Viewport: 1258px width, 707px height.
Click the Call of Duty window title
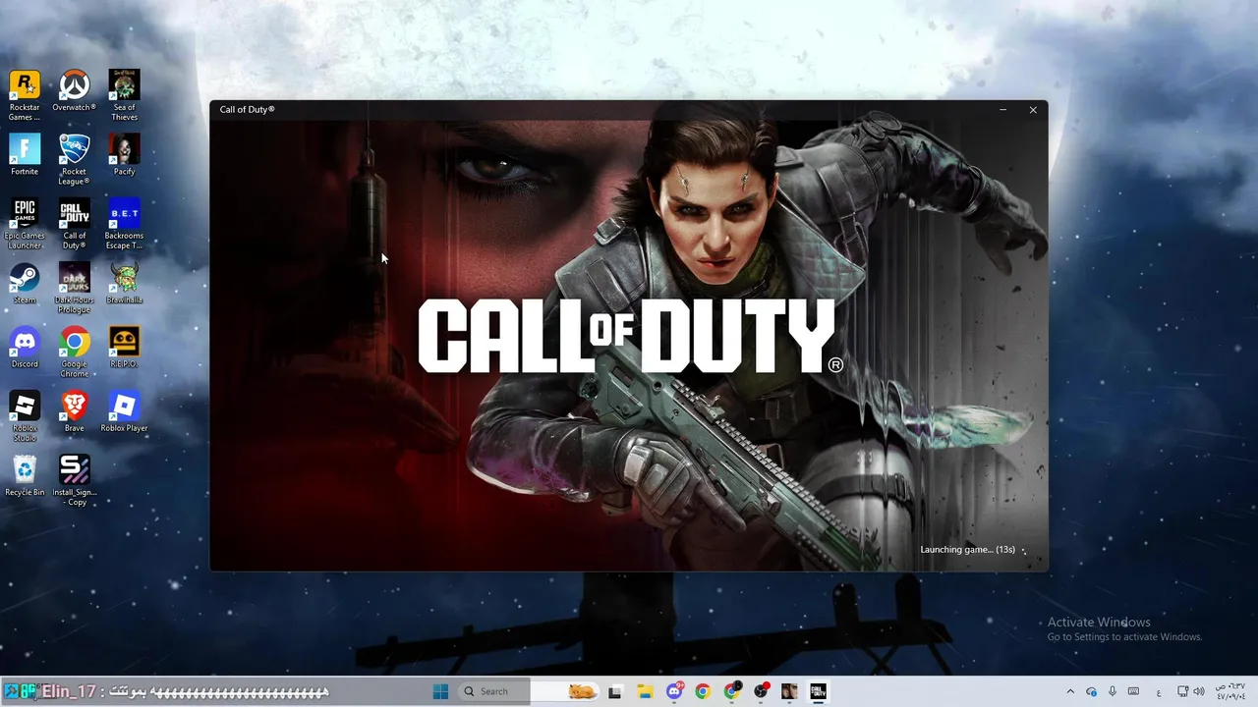[x=247, y=110]
